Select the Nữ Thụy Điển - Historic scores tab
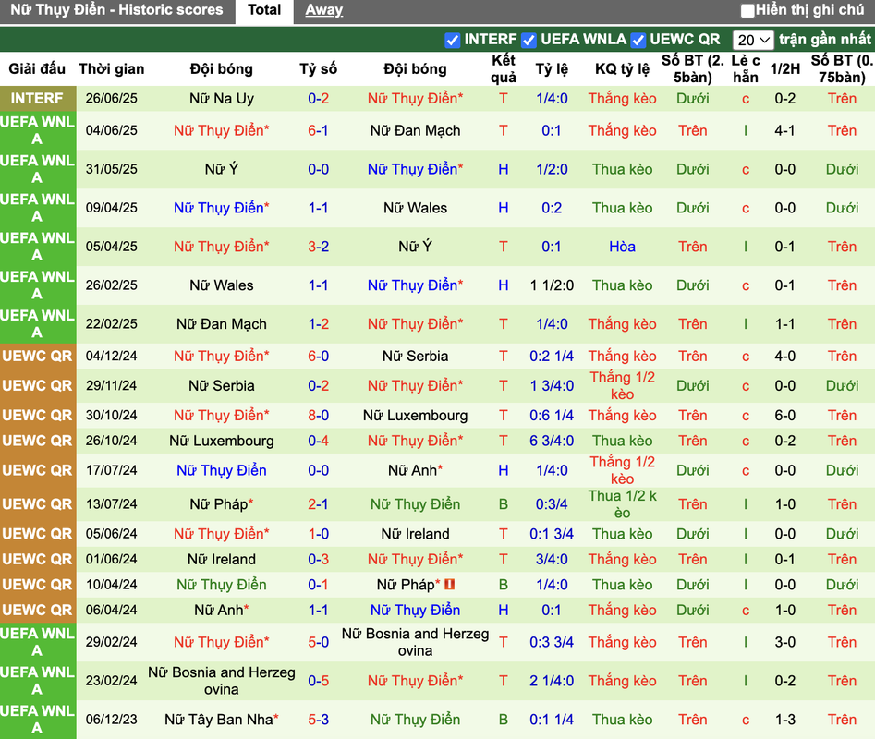Viewport: 875px width, 739px height. pyautogui.click(x=116, y=10)
